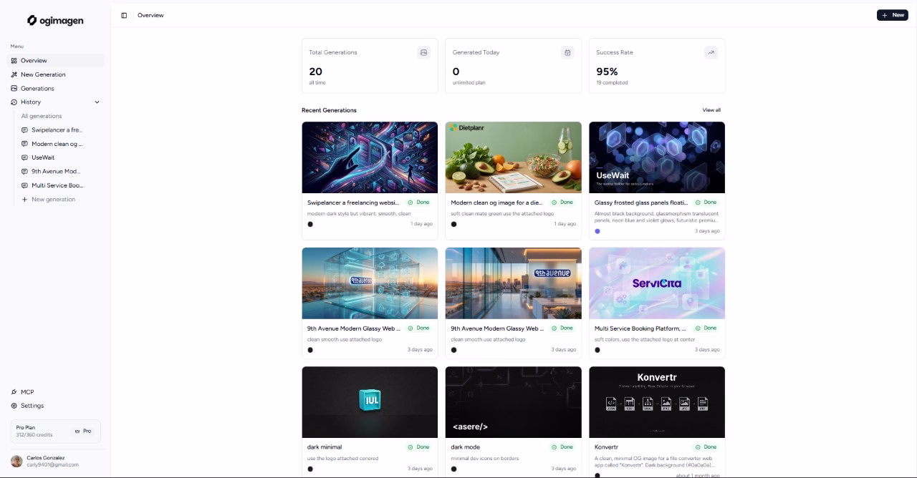Click Multi Service Booking Platform card title

[640, 328]
